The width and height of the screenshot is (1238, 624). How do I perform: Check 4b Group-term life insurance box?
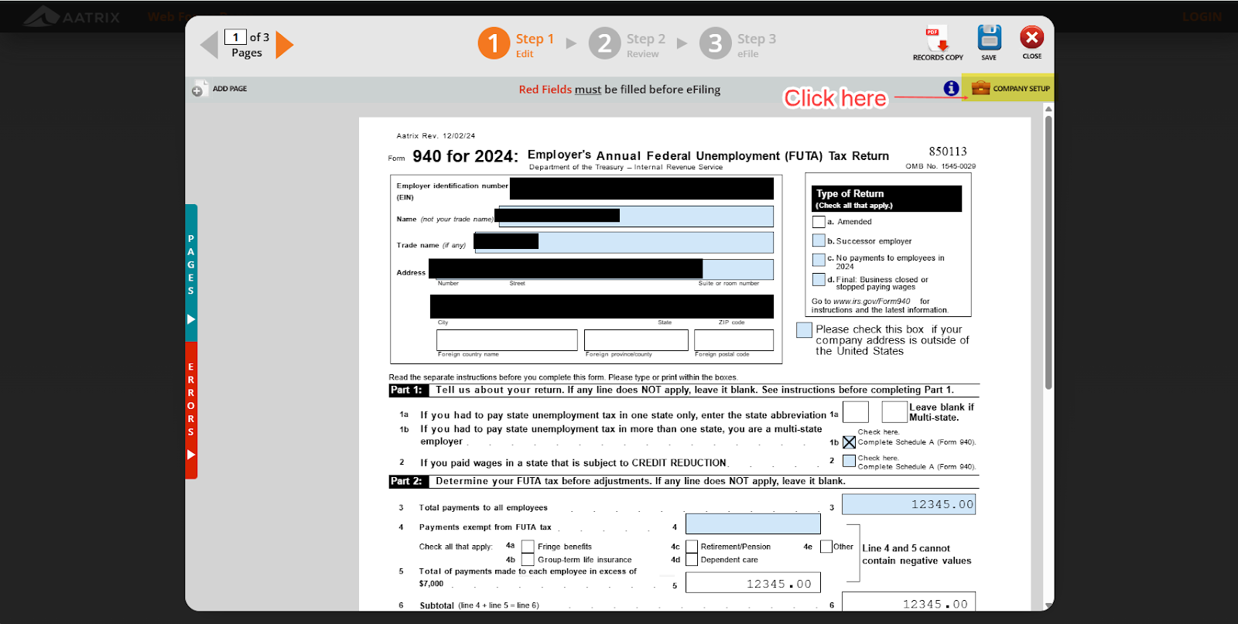pos(528,560)
